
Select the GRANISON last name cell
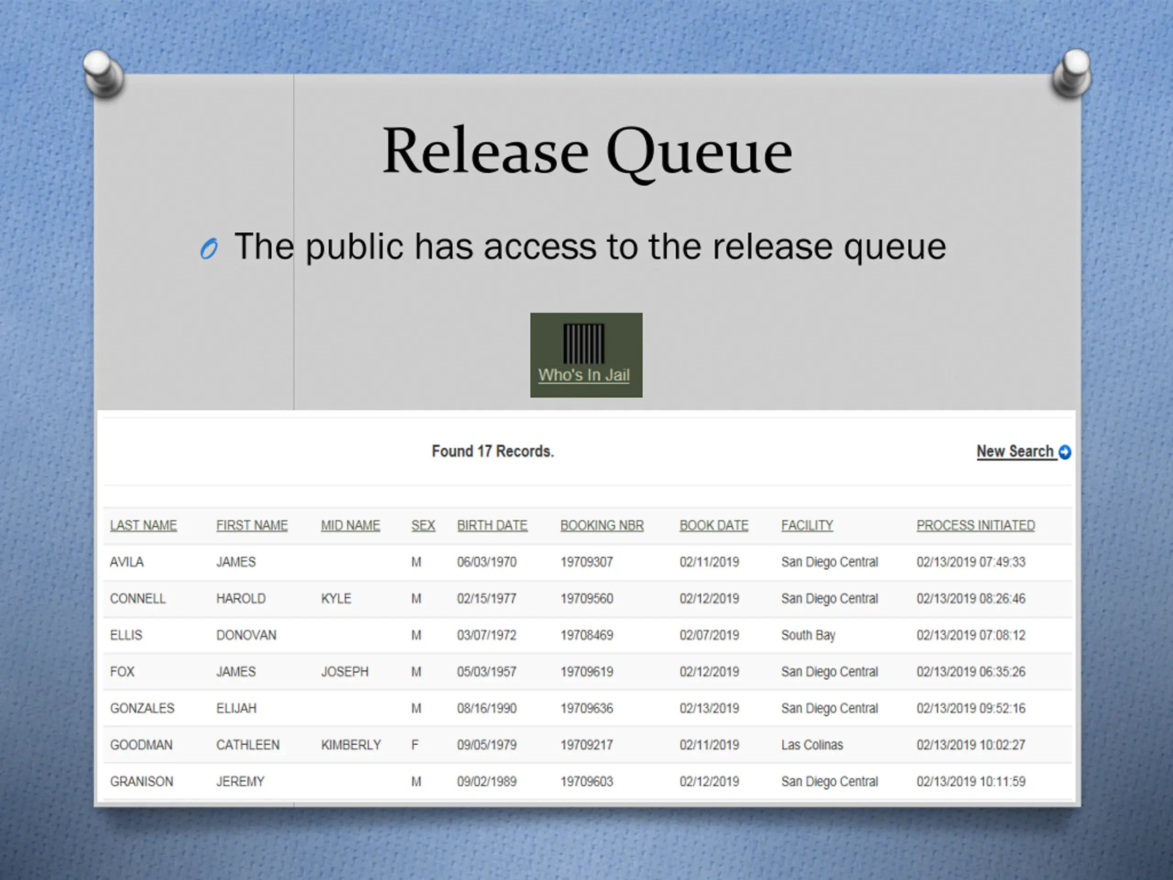pyautogui.click(x=142, y=782)
